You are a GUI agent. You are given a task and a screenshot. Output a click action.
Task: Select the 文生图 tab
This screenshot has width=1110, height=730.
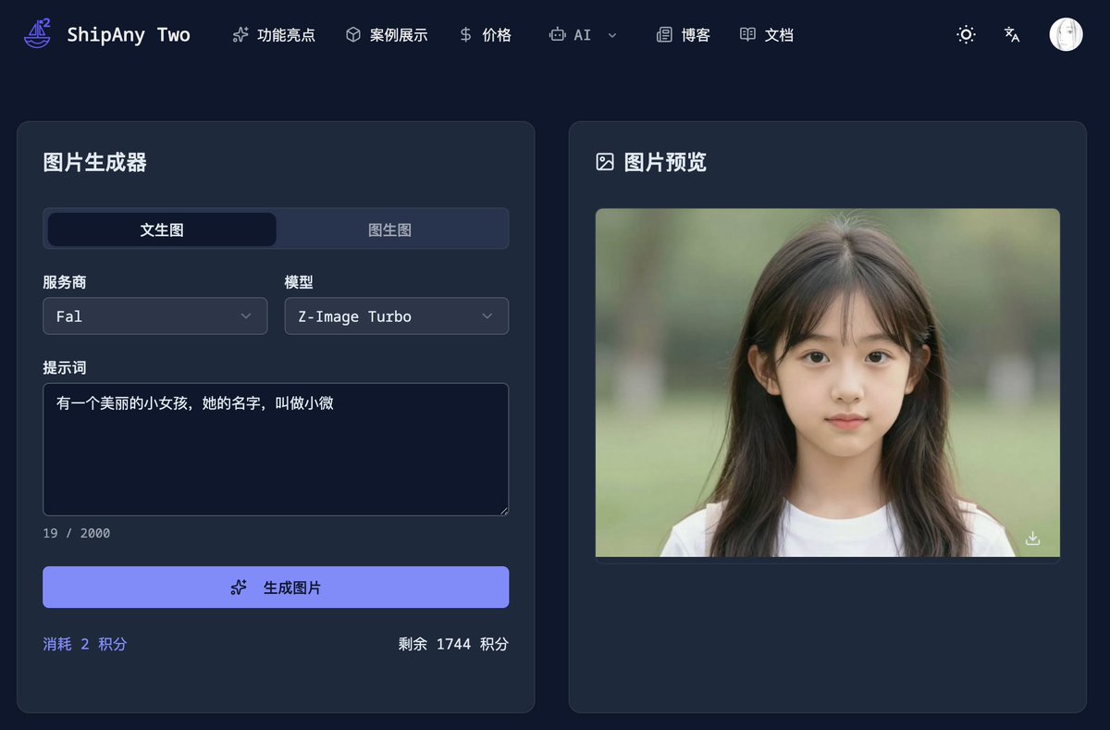[x=162, y=229]
